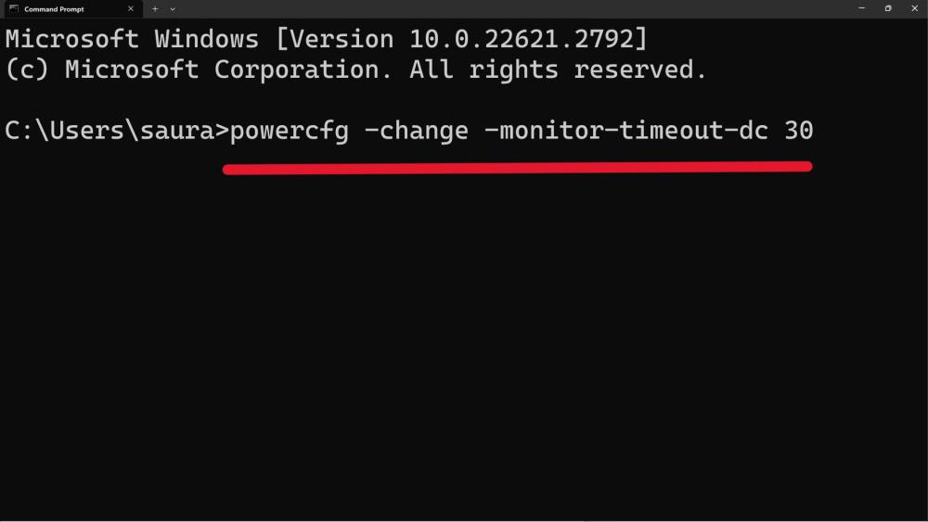Viewport: 928px width, 522px height.
Task: Close the terminal window
Action: pyautogui.click(x=914, y=8)
